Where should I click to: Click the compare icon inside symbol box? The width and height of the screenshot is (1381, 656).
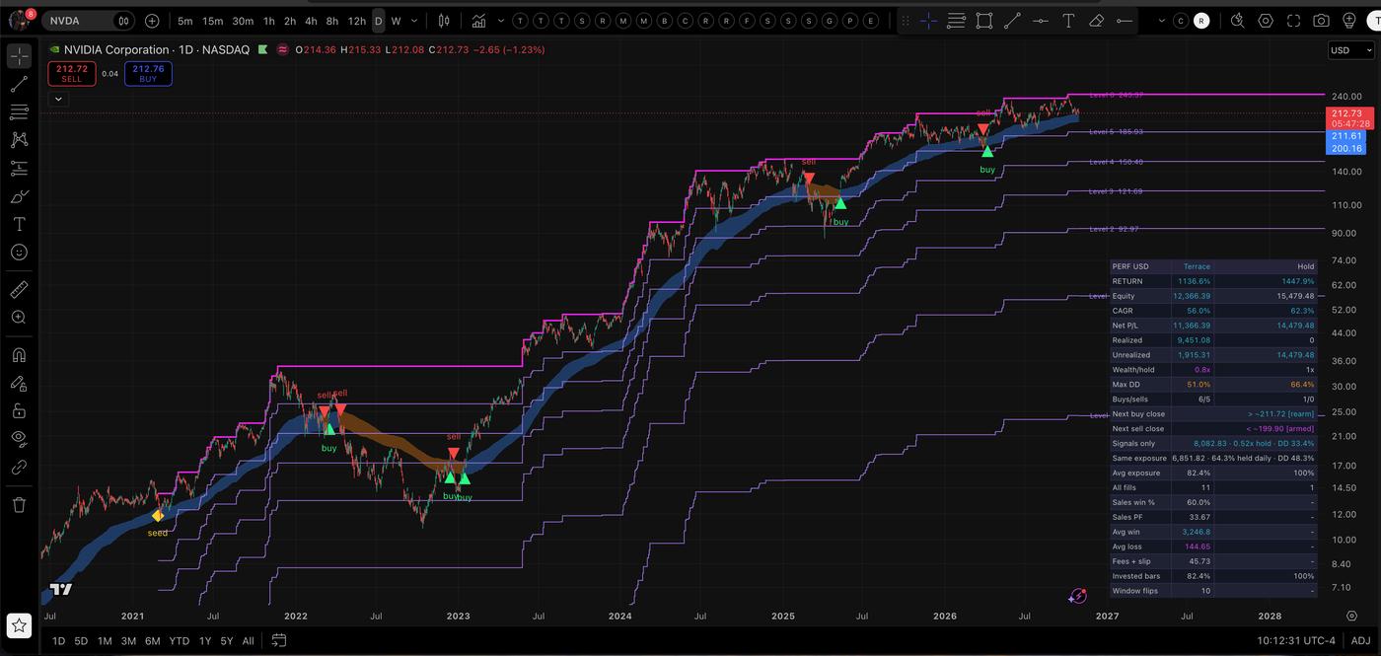coord(122,20)
